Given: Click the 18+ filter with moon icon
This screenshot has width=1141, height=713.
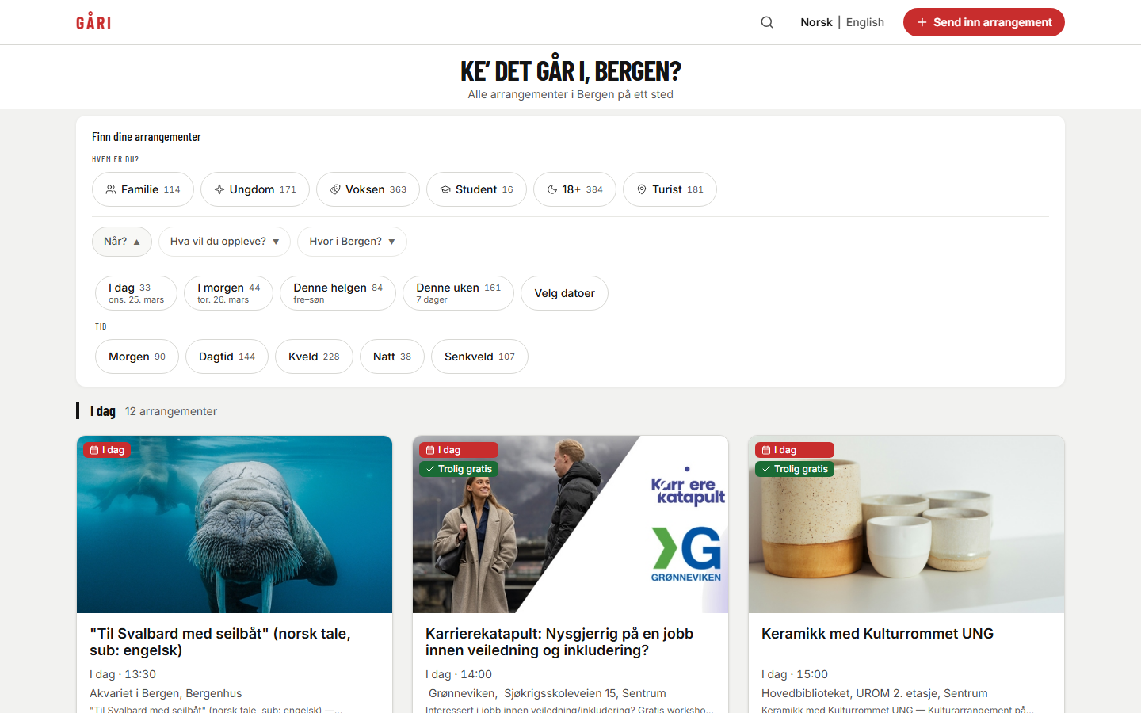Looking at the screenshot, I should point(574,189).
